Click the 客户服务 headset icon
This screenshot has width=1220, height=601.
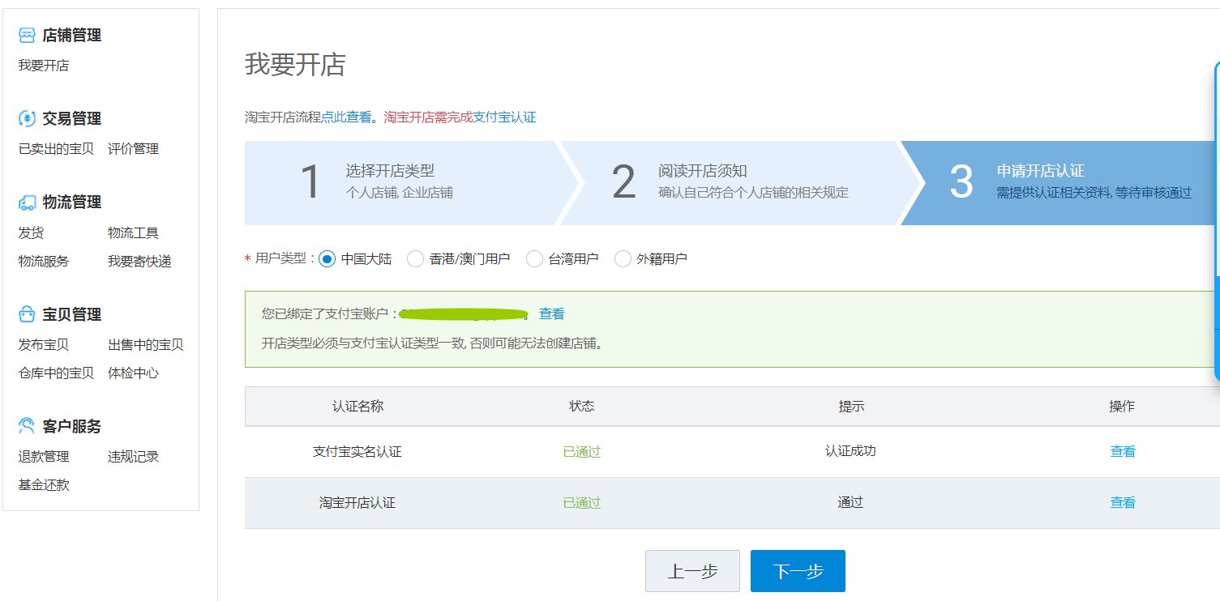click(x=26, y=425)
